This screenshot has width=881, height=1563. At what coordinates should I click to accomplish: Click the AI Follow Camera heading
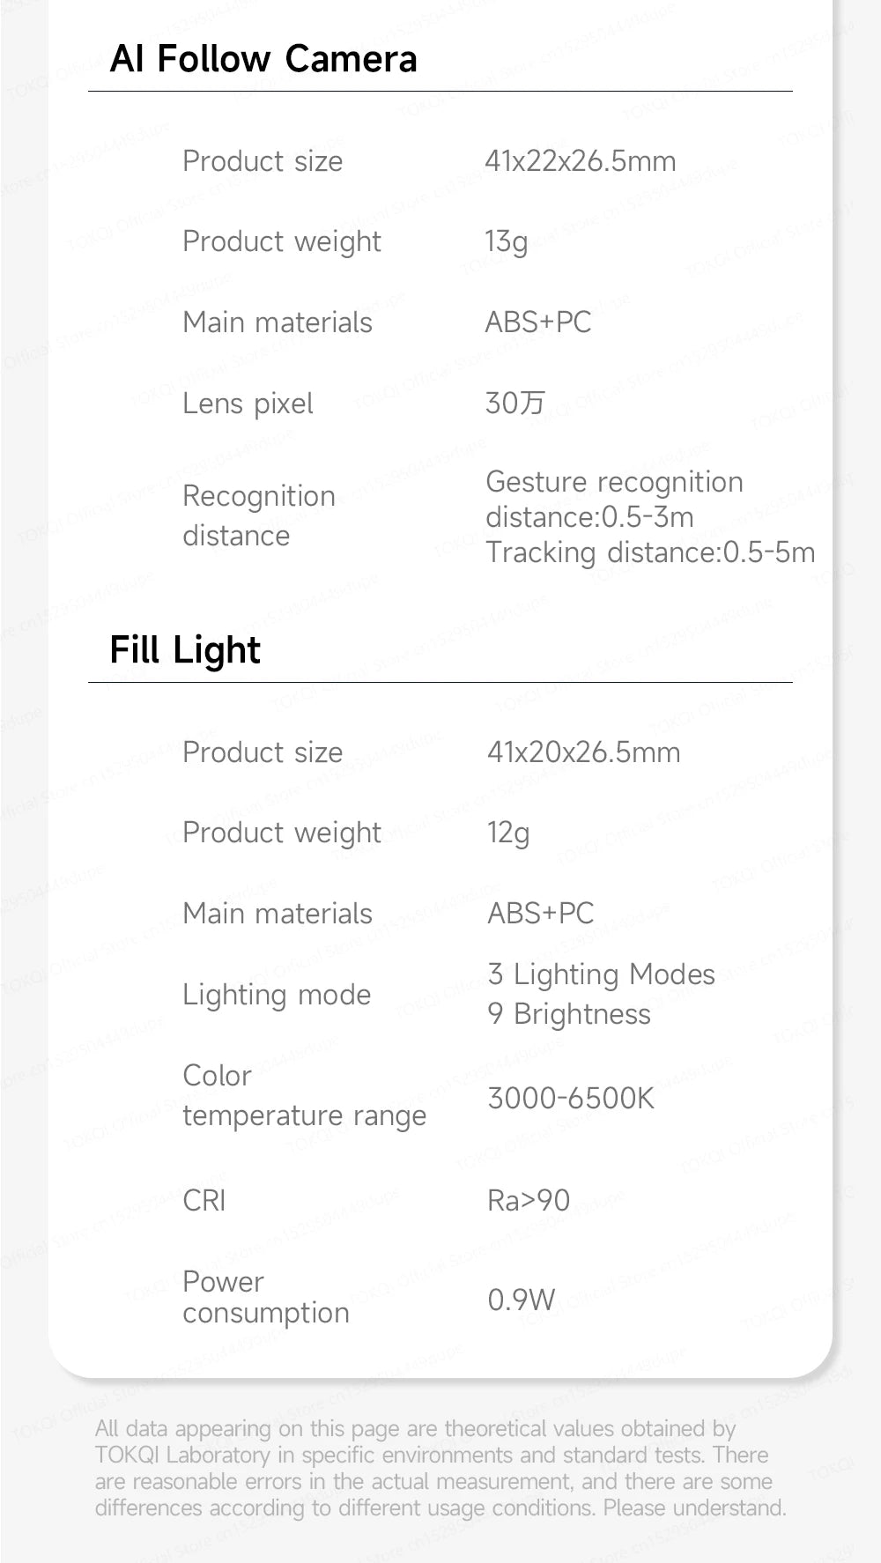click(x=263, y=59)
